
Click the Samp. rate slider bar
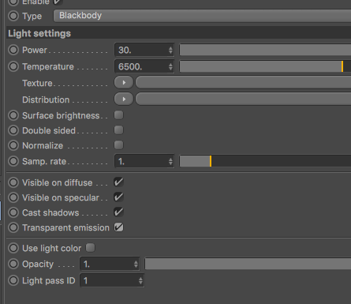pos(265,161)
